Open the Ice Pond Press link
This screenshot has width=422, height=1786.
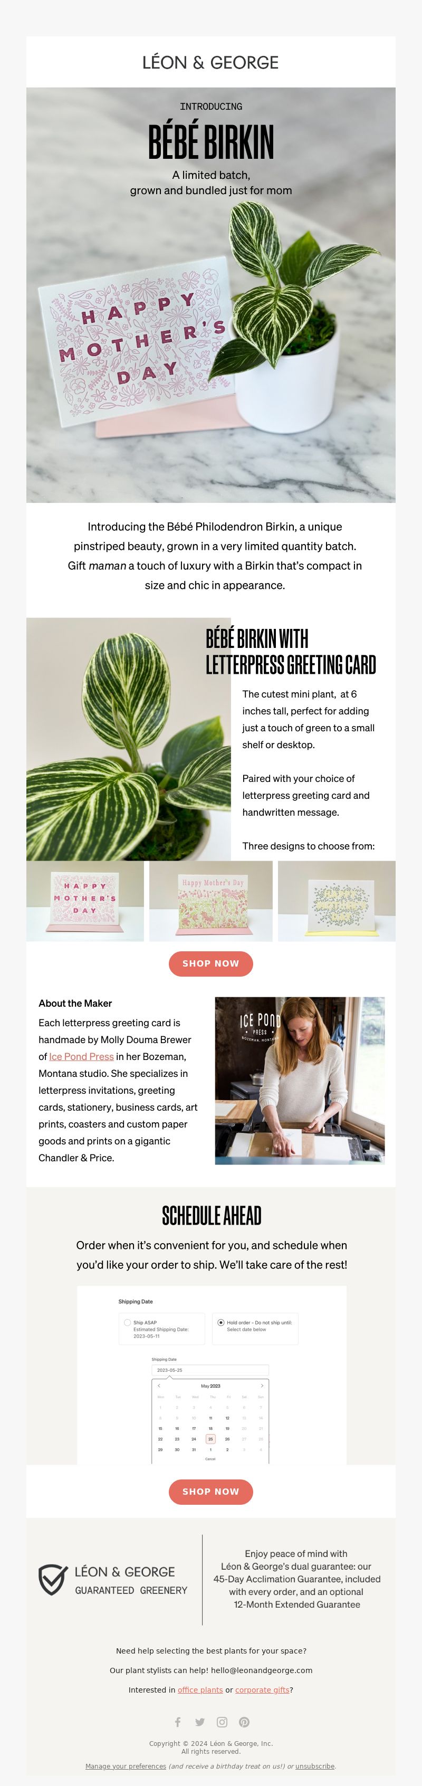81,1056
